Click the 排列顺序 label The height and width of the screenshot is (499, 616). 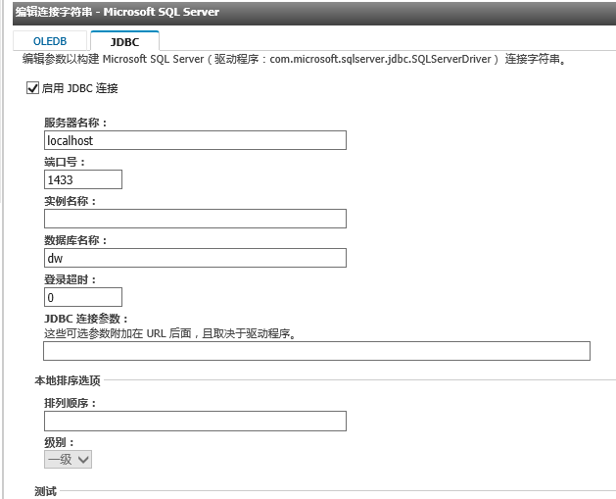[70, 403]
